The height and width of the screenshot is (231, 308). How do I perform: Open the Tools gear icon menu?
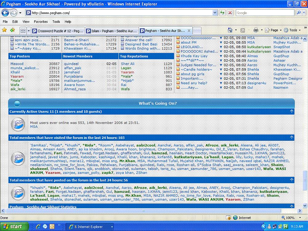(x=286, y=30)
